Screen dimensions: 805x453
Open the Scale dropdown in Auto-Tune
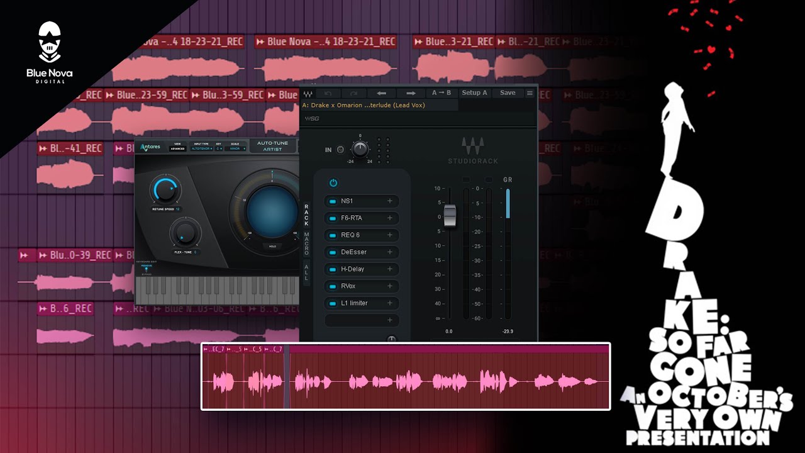(236, 149)
